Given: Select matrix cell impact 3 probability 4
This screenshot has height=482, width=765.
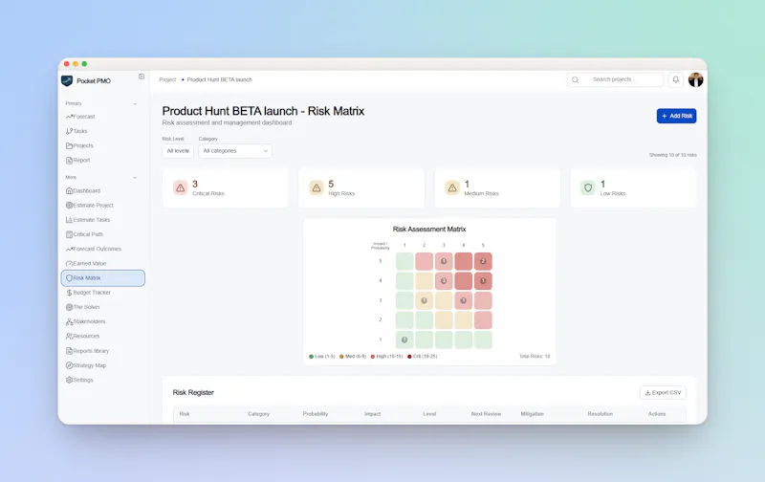Looking at the screenshot, I should (464, 300).
